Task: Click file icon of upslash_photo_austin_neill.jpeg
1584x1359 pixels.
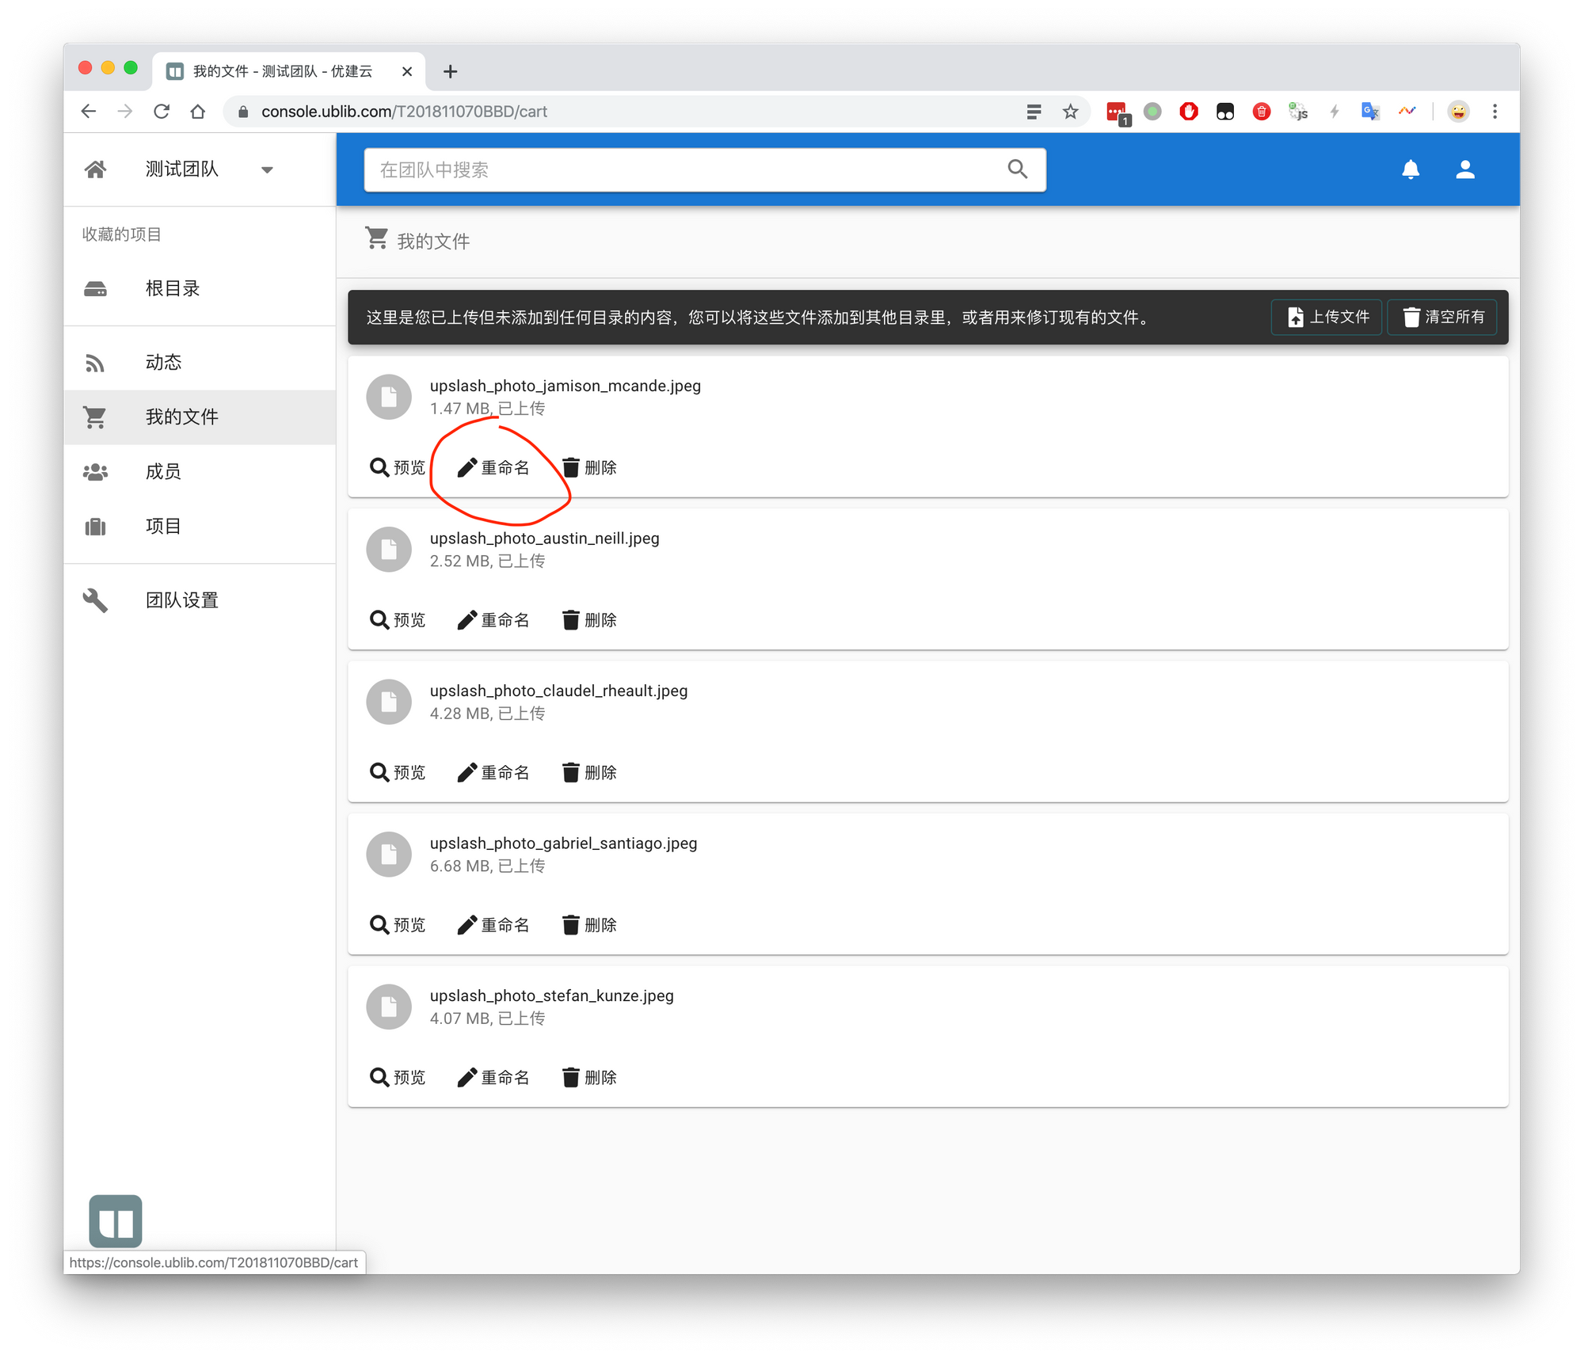Action: pyautogui.click(x=389, y=550)
